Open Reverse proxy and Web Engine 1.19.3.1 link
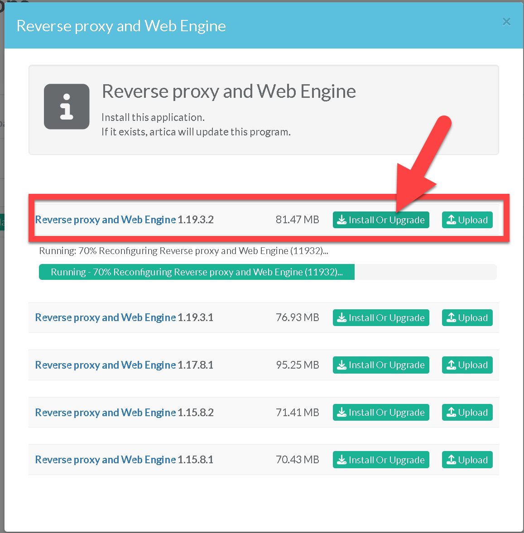The width and height of the screenshot is (524, 533). [x=106, y=317]
